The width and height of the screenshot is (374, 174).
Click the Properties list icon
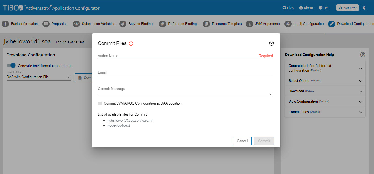(46, 24)
